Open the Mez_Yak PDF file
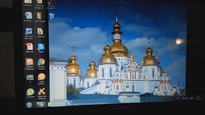Image resolution: width=205 pixels, height=115 pixels. [29, 48]
